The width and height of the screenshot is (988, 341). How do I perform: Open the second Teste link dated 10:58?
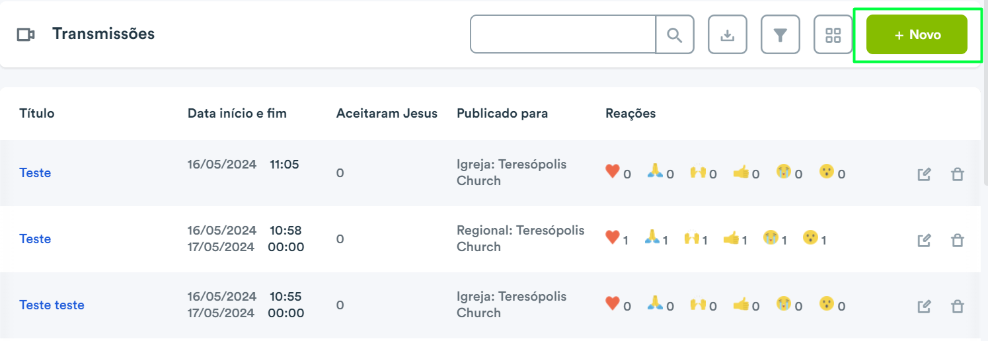point(35,239)
